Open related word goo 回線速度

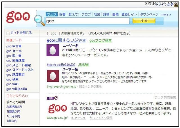click(15, 61)
